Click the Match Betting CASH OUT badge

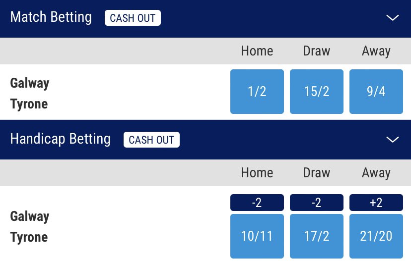pyautogui.click(x=133, y=18)
